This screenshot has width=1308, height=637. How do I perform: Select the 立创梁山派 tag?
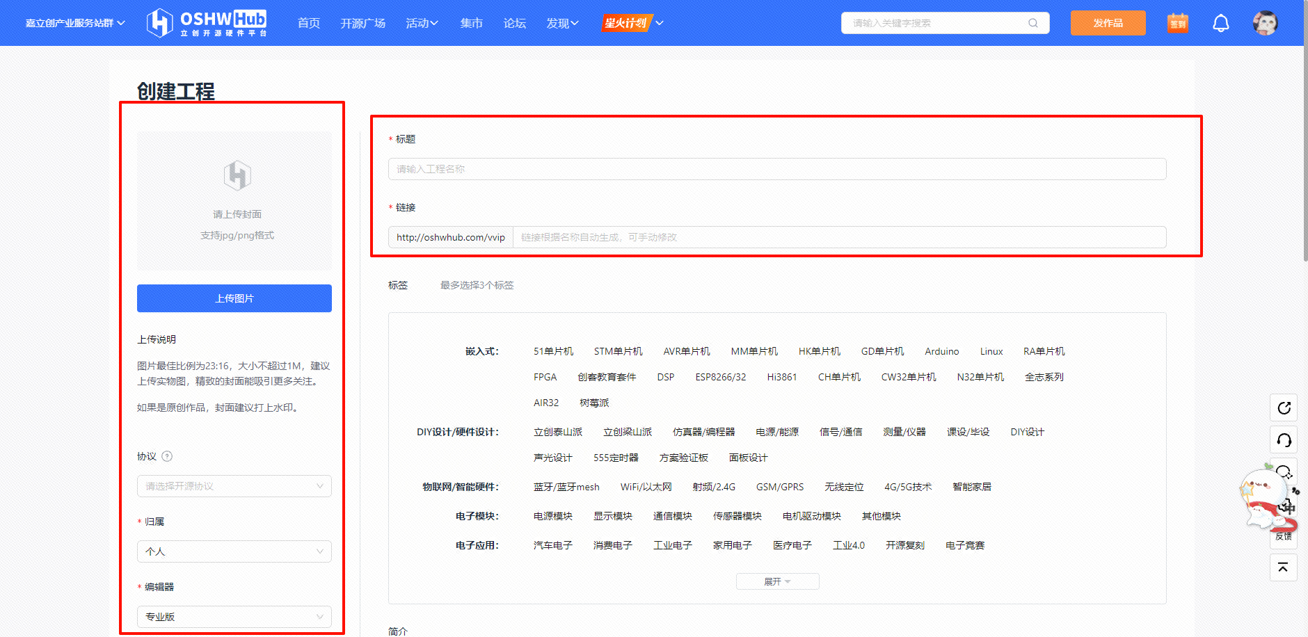[628, 432]
